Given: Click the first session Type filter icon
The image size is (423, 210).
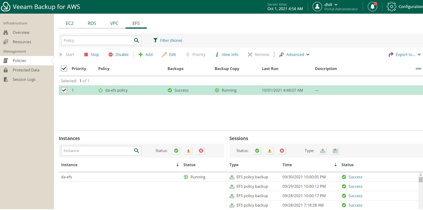Looking at the screenshot, I should point(323,151).
